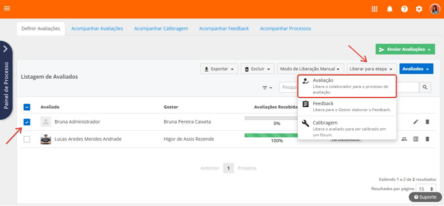Image resolution: width=444 pixels, height=206 pixels.
Task: Open the help question mark icon
Action: click(x=404, y=9)
